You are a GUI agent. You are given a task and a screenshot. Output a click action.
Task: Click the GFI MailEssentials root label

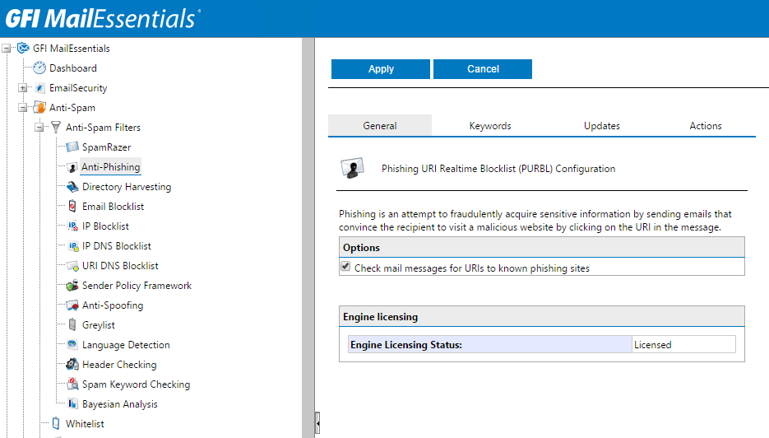[x=71, y=48]
